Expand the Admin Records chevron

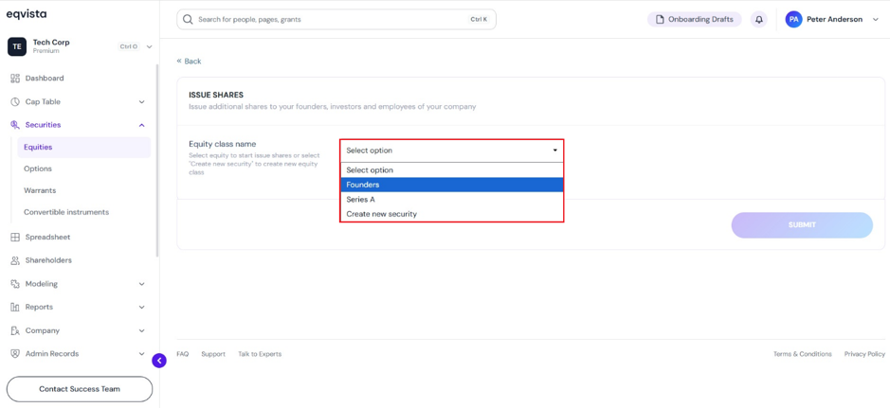(142, 354)
